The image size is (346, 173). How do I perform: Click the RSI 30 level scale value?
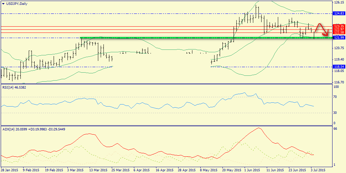[335, 112]
